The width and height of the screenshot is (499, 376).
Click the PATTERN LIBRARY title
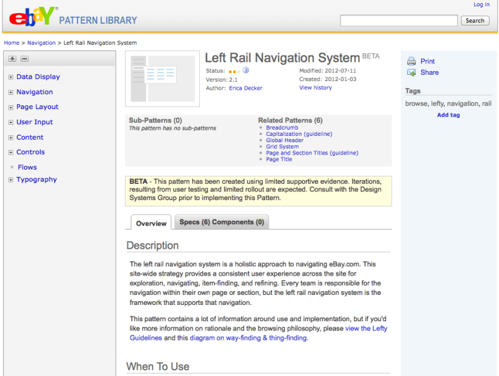[98, 21]
